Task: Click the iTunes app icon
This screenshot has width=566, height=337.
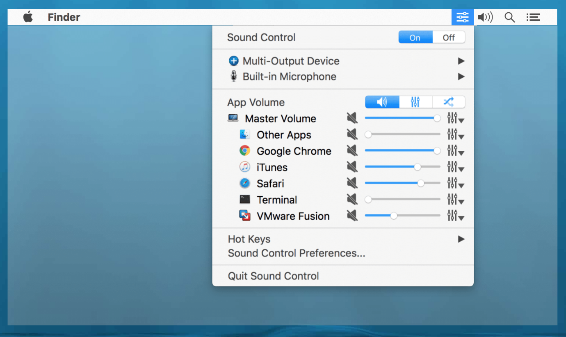Action: coord(245,167)
